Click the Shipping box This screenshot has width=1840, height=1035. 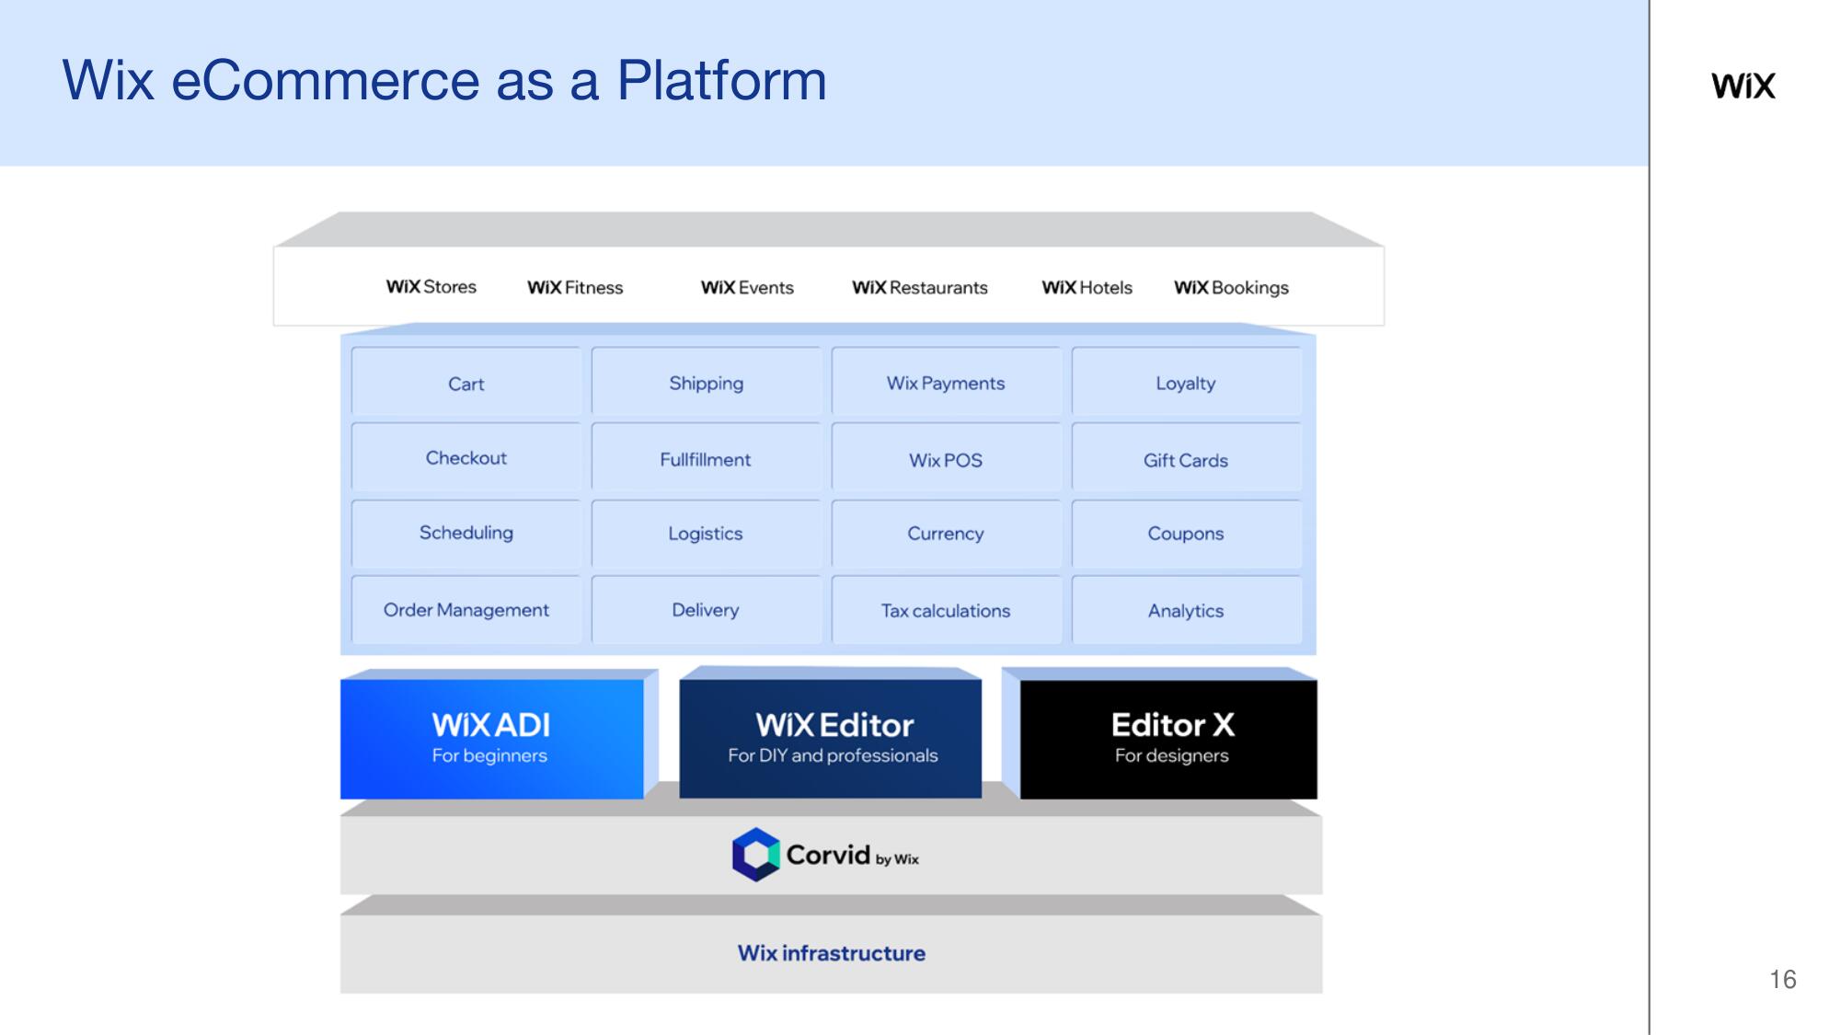click(x=707, y=382)
